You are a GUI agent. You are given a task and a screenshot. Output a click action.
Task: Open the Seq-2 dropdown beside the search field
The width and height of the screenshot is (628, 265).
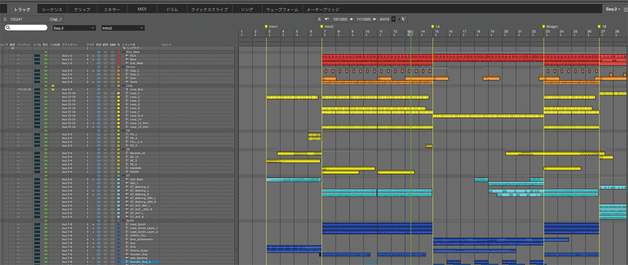[x=74, y=28]
